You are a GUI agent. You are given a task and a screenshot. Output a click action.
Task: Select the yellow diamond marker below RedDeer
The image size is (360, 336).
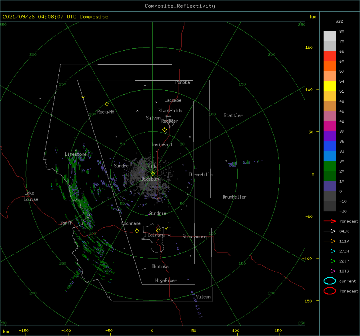pos(164,130)
